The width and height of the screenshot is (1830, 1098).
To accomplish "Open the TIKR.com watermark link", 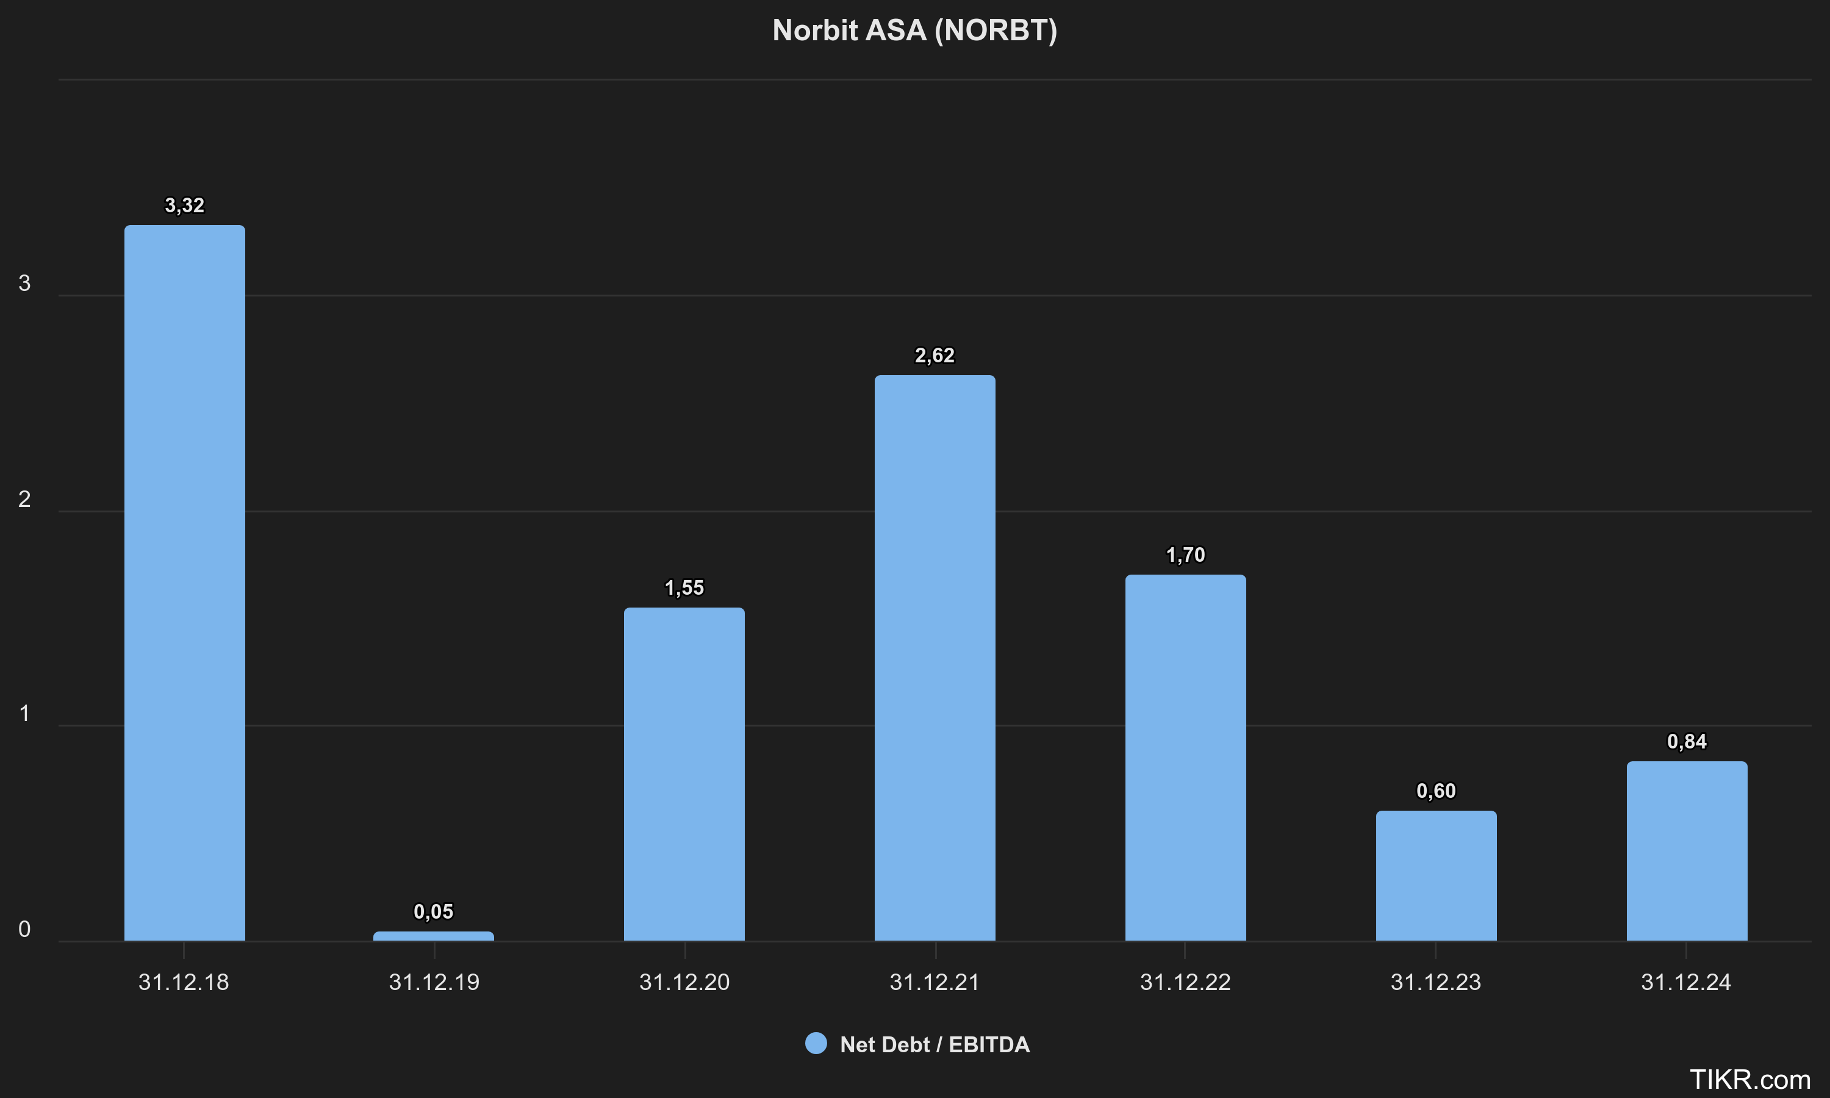I will tap(1749, 1080).
